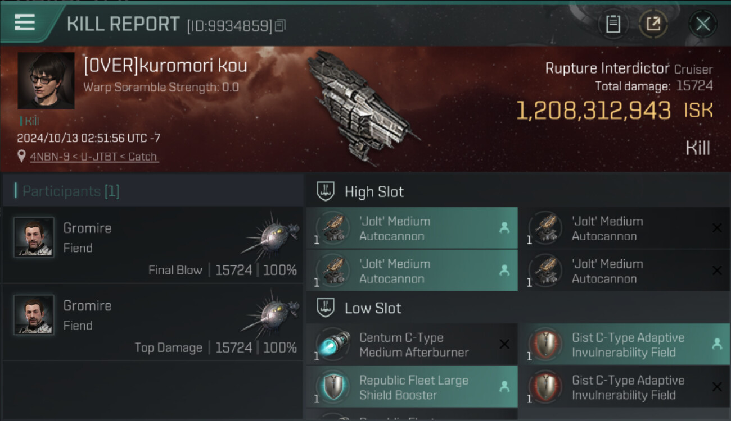The height and width of the screenshot is (421, 731).
Task: Click the X on Centum Afterburner row
Action: [504, 344]
